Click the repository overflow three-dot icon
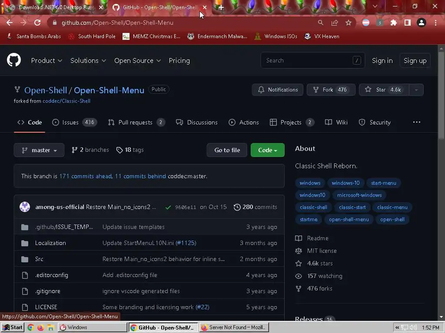Screen dimensions: 445x333 [x=416, y=122]
